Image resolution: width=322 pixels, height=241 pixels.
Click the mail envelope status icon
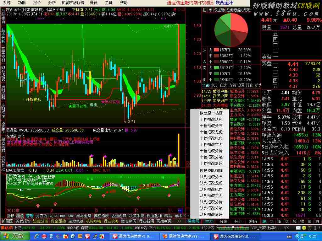pos(298,228)
